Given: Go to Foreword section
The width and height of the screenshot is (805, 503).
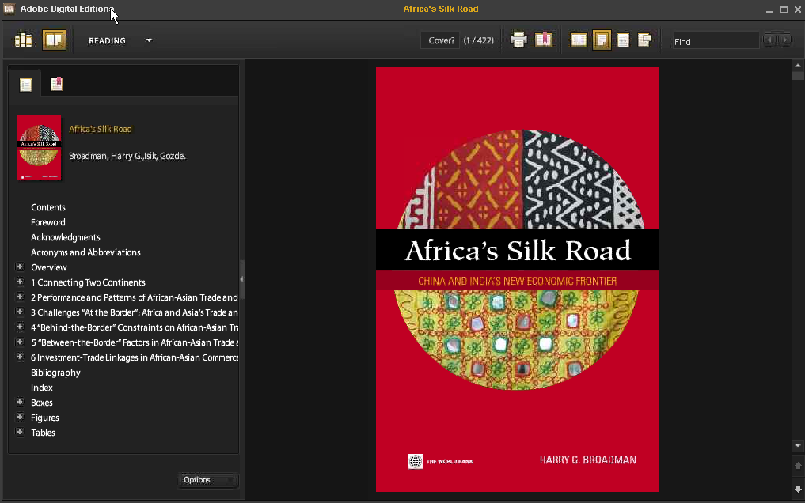Looking at the screenshot, I should [x=48, y=222].
